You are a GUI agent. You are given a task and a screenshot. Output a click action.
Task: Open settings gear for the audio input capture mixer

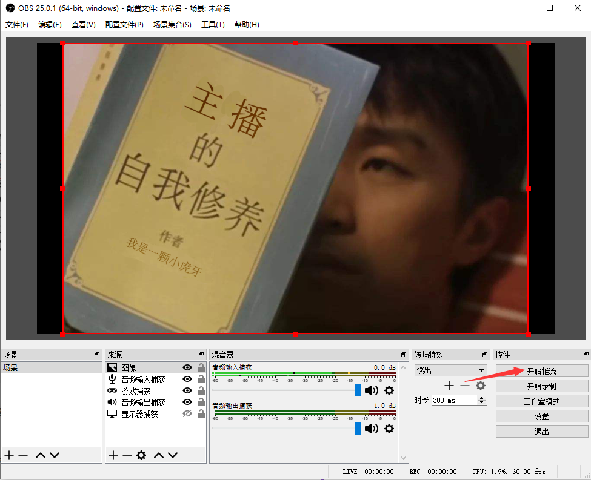point(389,390)
